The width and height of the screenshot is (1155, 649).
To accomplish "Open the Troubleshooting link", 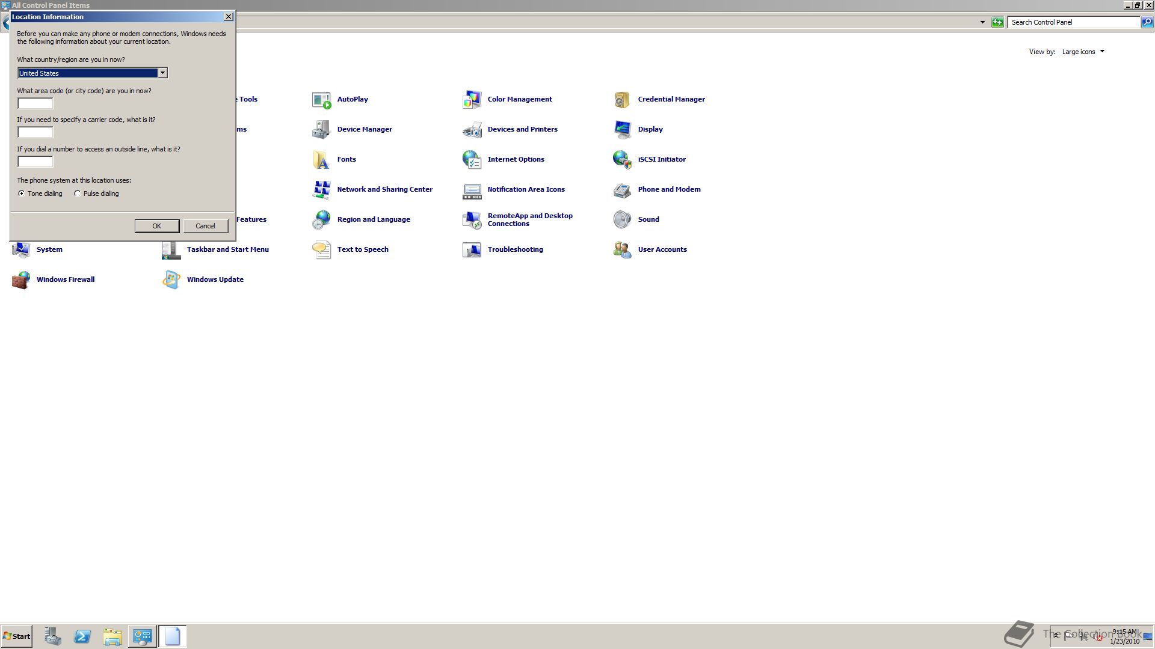I will click(515, 249).
